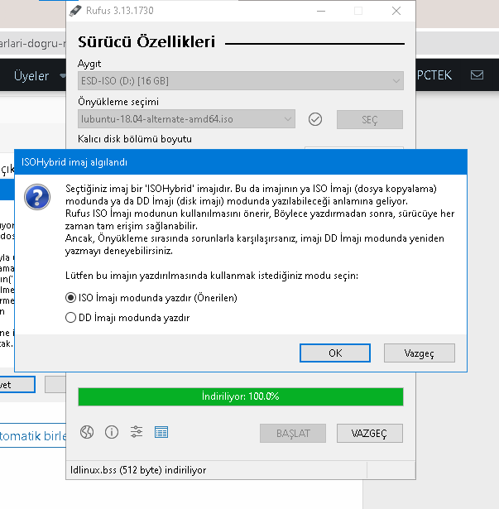Show the Rufus log list icon
The height and width of the screenshot is (509, 499).
point(161,432)
